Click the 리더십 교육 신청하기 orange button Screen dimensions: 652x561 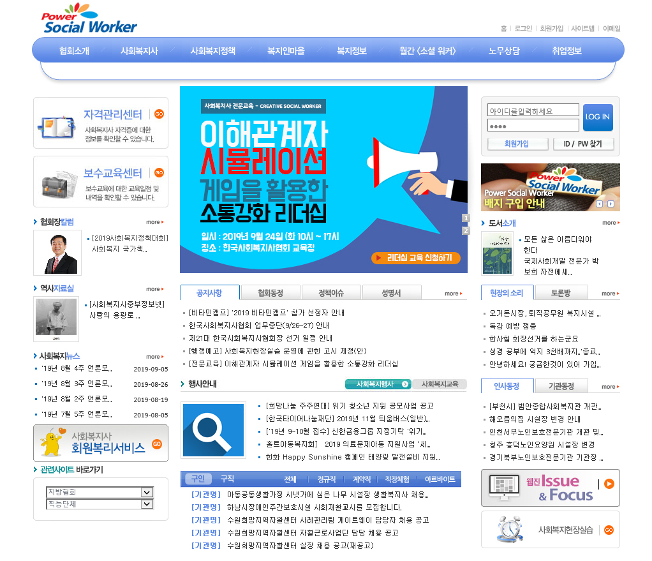coord(415,258)
